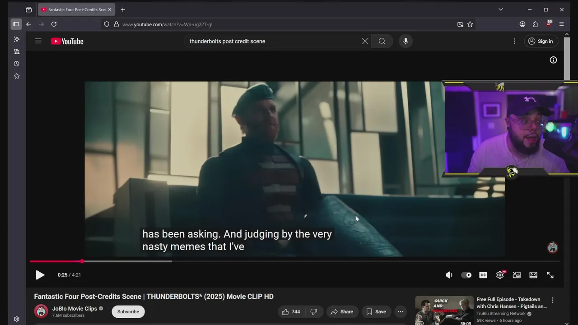The height and width of the screenshot is (325, 578).
Task: Subscribe to JoBlo Movie Clips
Action: click(x=128, y=311)
